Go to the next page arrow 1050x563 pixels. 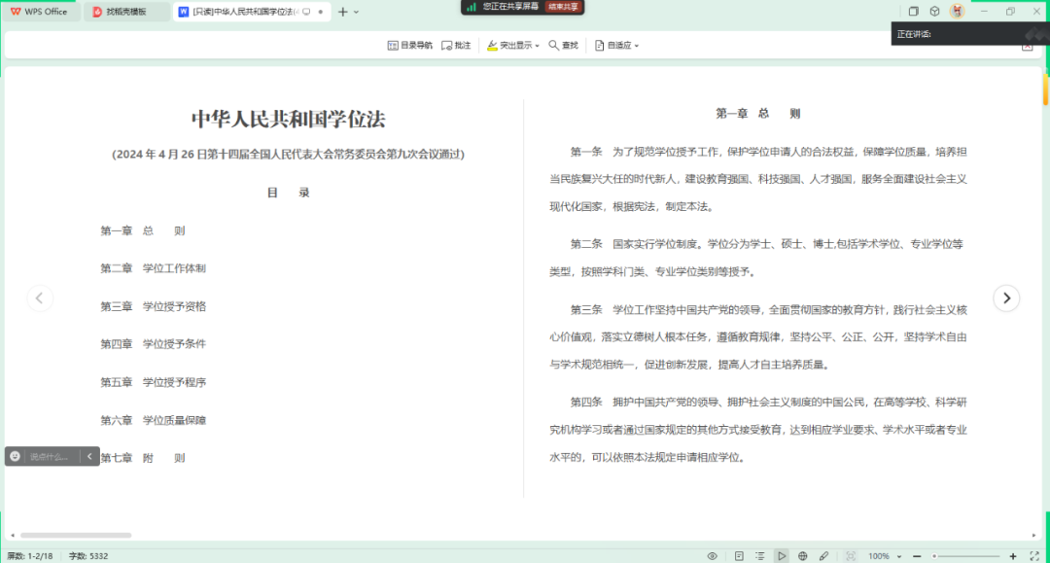click(1006, 298)
